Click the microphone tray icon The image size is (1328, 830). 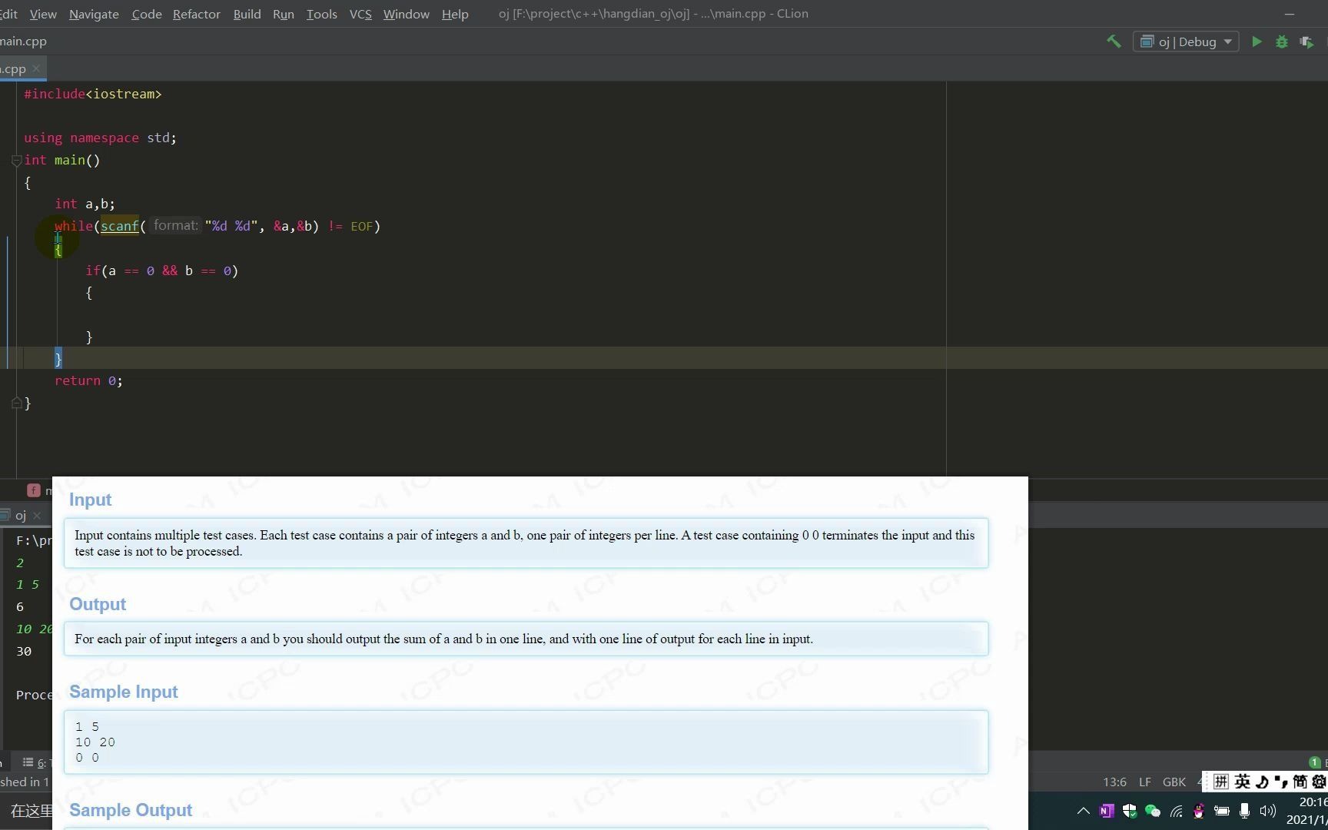point(1244,811)
